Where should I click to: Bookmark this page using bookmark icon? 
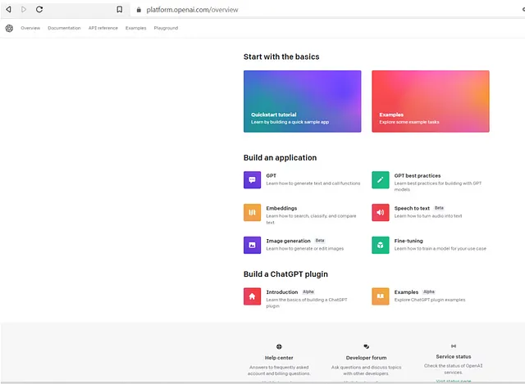pyautogui.click(x=119, y=9)
